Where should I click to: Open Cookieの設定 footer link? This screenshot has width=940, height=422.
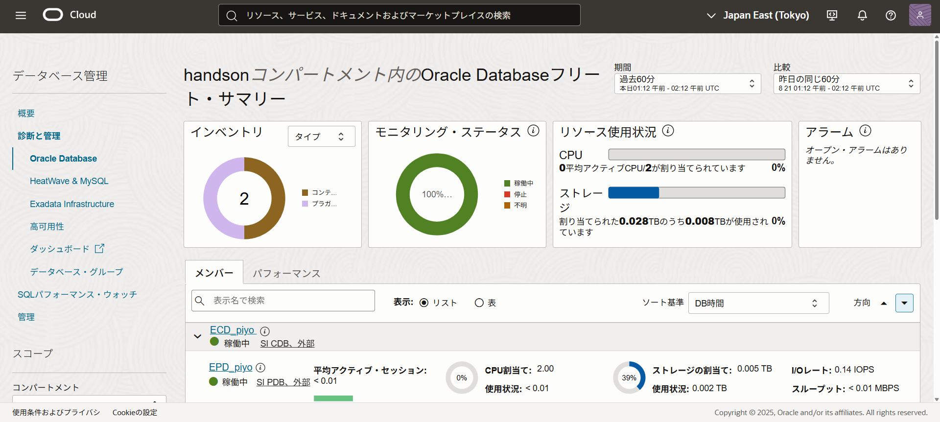135,413
